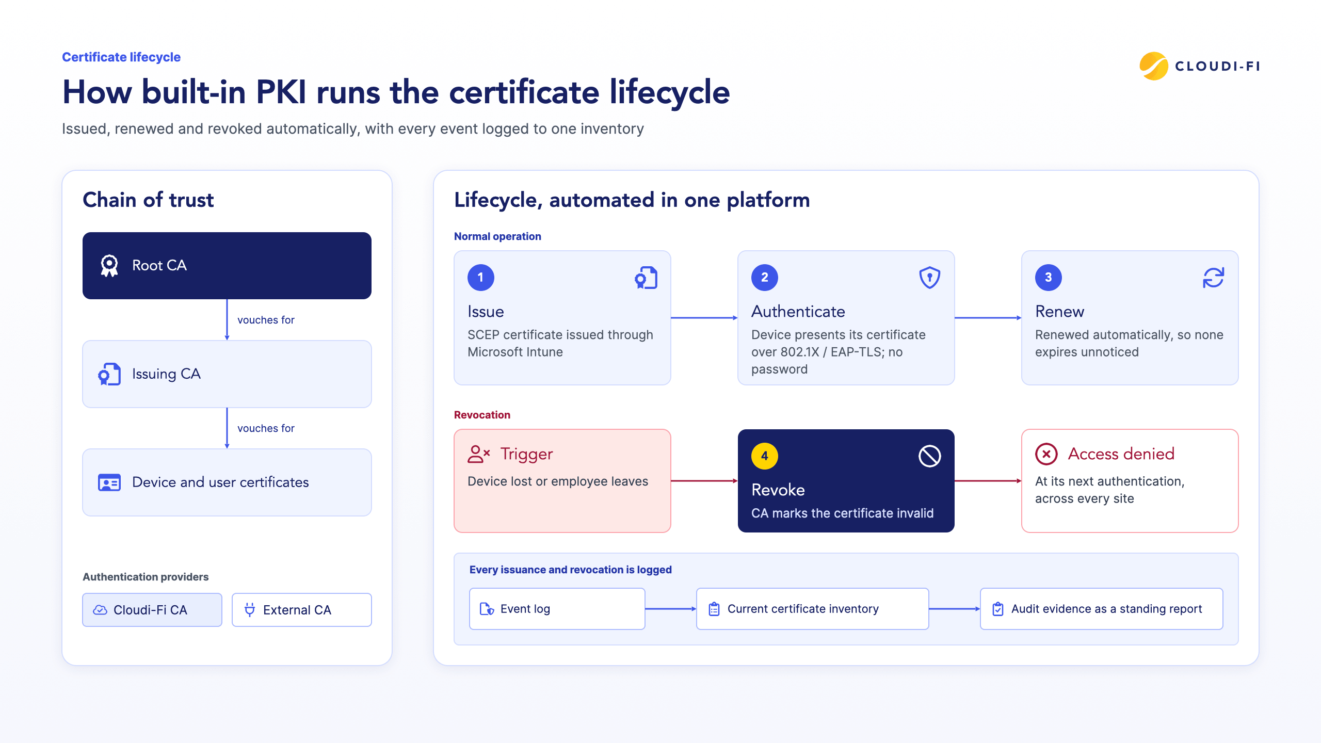This screenshot has height=743, width=1321.
Task: Click the clipboard icon in Current certificate inventory
Action: coord(714,609)
